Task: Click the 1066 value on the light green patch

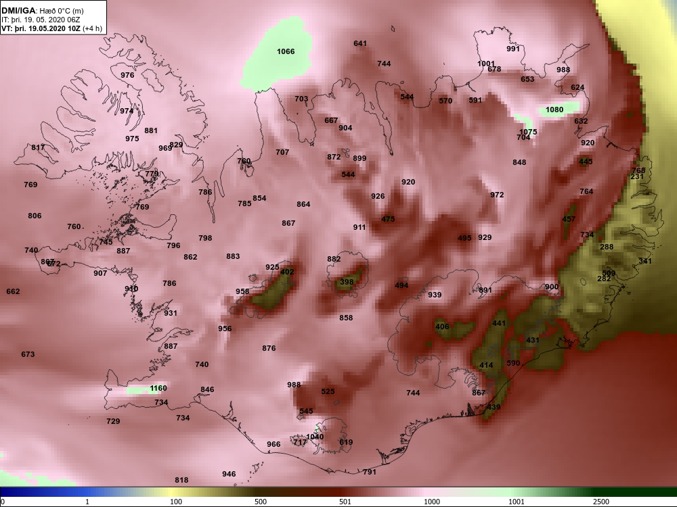Action: pos(286,52)
